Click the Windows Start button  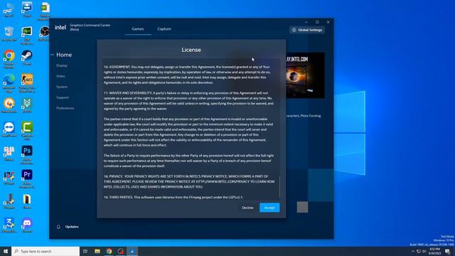click(x=6, y=251)
